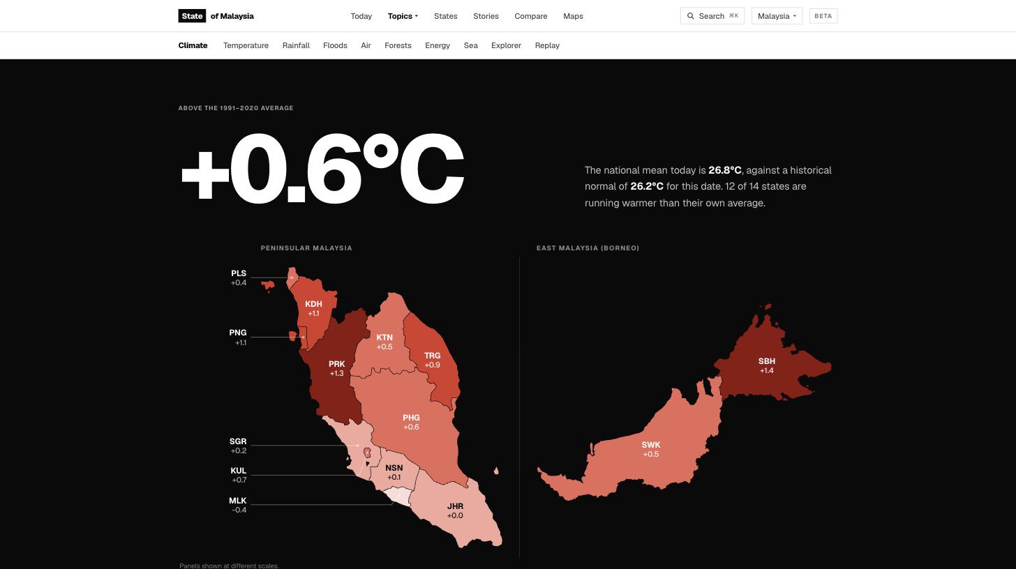This screenshot has width=1016, height=569.
Task: Switch to the Energy tab
Action: tap(438, 45)
